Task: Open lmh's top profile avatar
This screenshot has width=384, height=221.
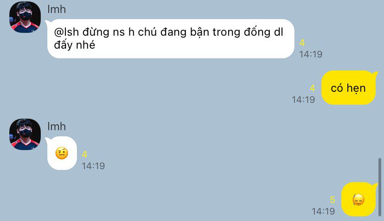Action: [25, 17]
